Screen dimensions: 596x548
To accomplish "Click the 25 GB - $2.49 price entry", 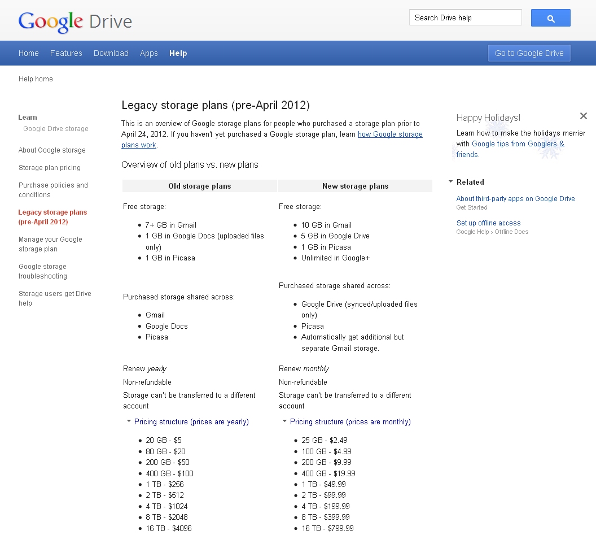I will click(x=325, y=440).
